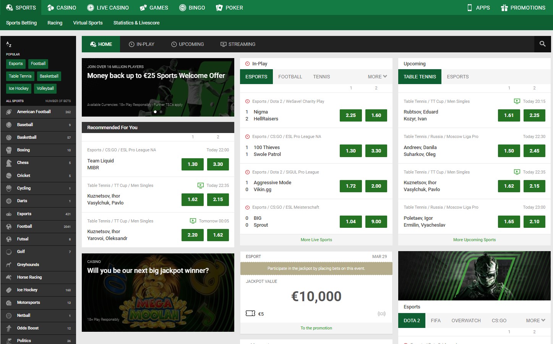Expand MORE dropdown in In-Play panel
Screen dimensions: 553x344
point(377,76)
